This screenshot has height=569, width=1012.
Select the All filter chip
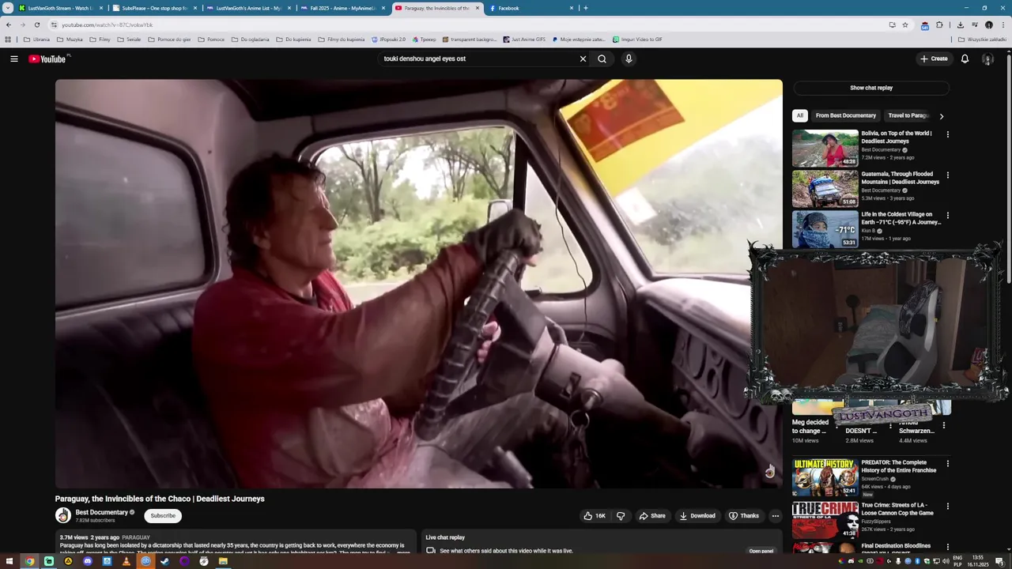pyautogui.click(x=799, y=115)
